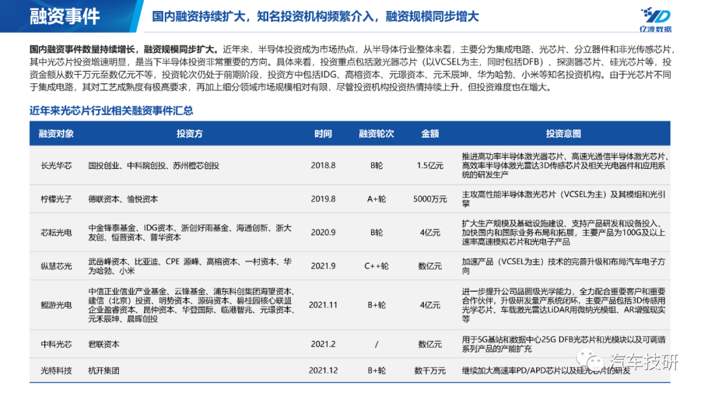Click the date 2021.2
This screenshot has width=701, height=393.
click(323, 344)
